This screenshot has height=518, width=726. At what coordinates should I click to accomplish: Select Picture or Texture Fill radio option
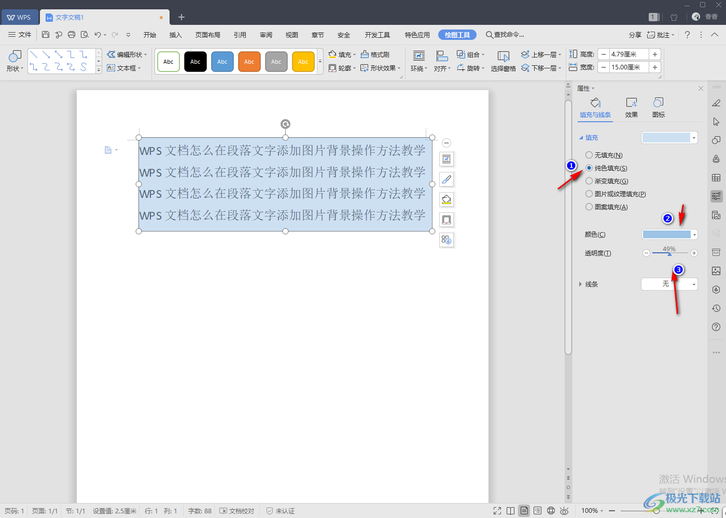[589, 194]
